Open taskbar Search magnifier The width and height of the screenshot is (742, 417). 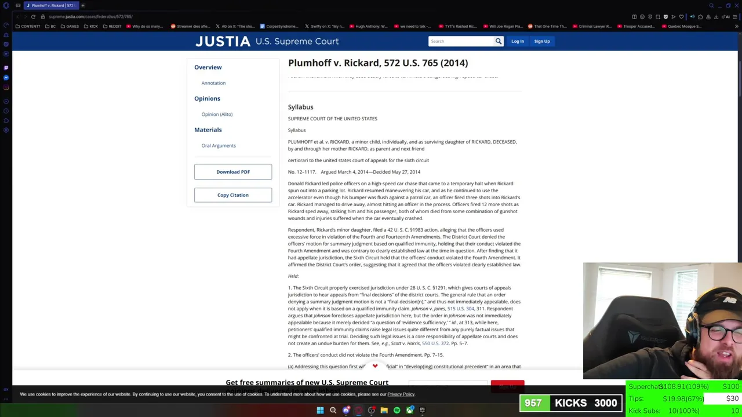coord(333,410)
